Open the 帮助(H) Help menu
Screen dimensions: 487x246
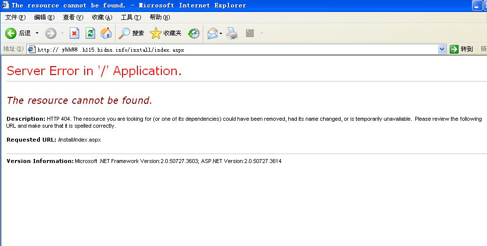coord(159,17)
